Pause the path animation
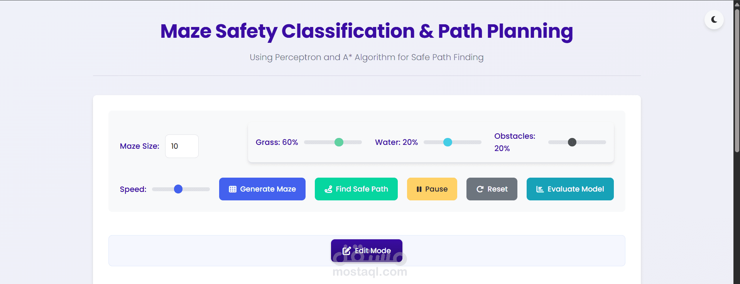 [x=432, y=189]
